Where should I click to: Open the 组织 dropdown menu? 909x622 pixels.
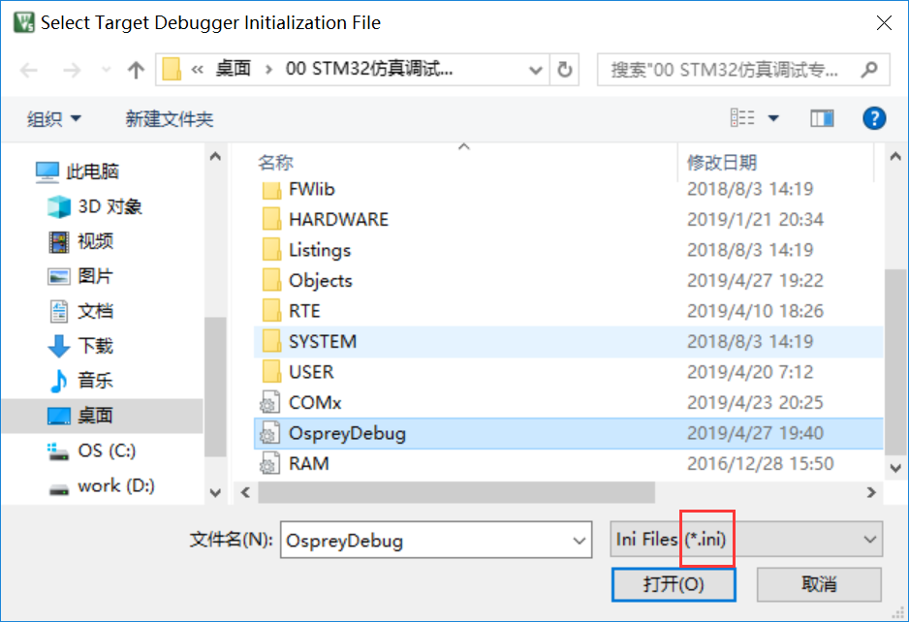pyautogui.click(x=47, y=117)
